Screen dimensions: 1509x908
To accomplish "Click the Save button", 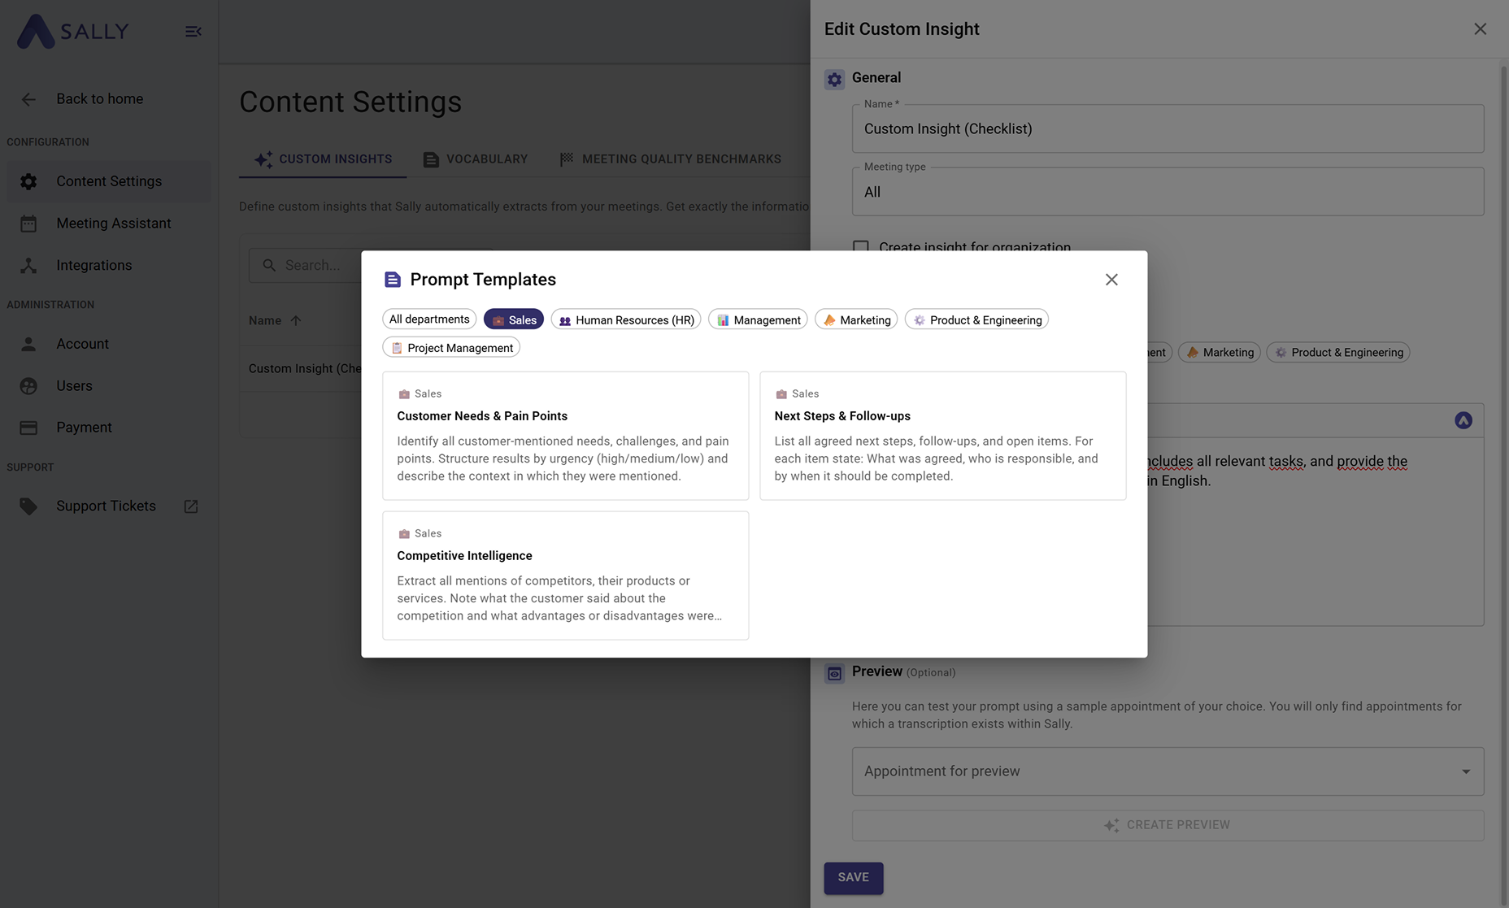I will tap(853, 878).
